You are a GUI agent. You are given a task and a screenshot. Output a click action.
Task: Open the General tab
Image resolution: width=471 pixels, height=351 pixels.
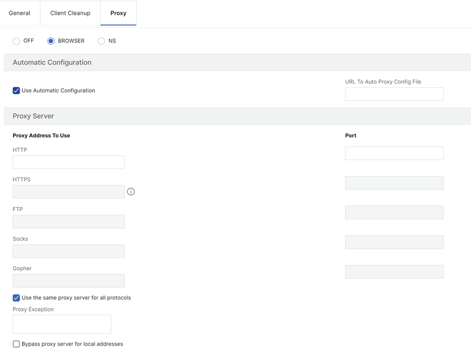pyautogui.click(x=19, y=13)
